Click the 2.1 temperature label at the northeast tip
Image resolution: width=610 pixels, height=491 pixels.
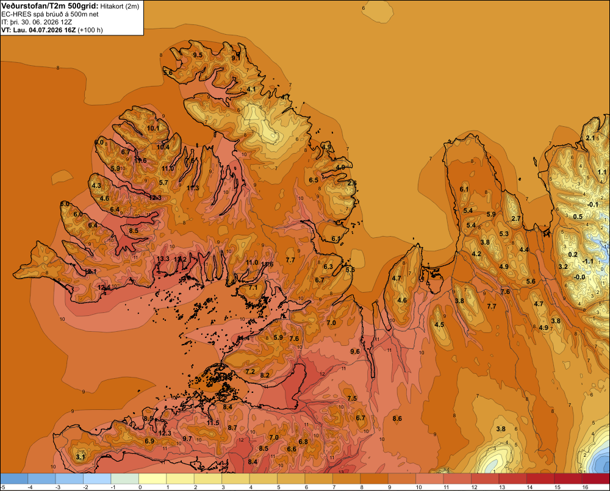[590, 138]
